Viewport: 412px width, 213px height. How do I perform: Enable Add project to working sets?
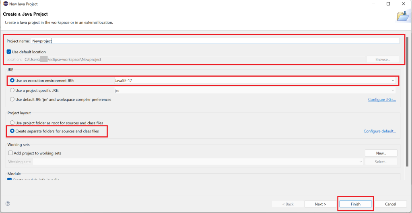(x=10, y=153)
